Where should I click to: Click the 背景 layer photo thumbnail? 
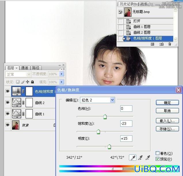pos(16,125)
